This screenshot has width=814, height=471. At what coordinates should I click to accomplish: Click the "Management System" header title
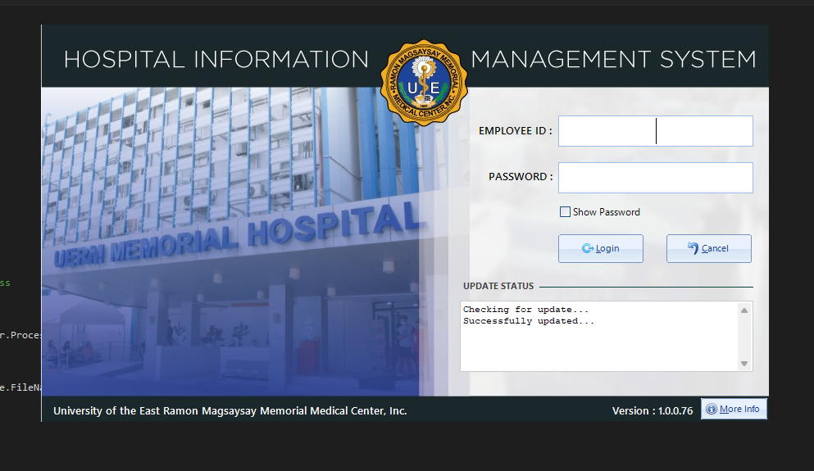coord(612,60)
